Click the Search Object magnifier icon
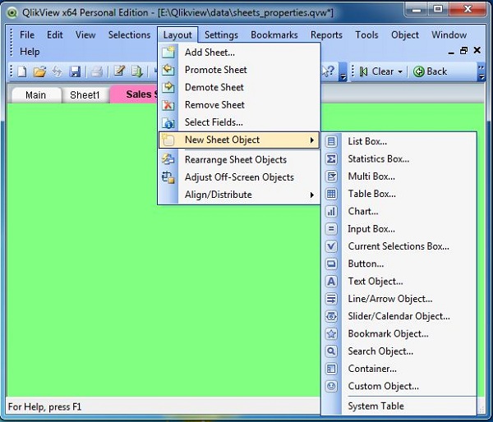This screenshot has height=422, width=493. click(x=331, y=351)
